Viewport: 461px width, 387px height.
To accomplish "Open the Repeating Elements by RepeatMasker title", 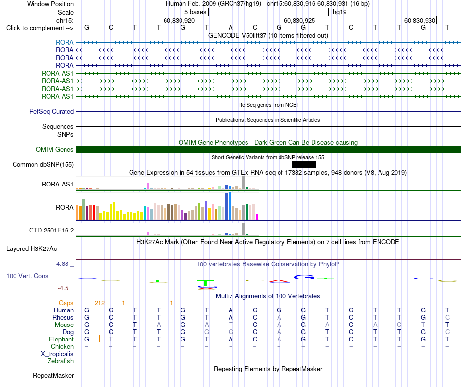I will click(x=268, y=369).
